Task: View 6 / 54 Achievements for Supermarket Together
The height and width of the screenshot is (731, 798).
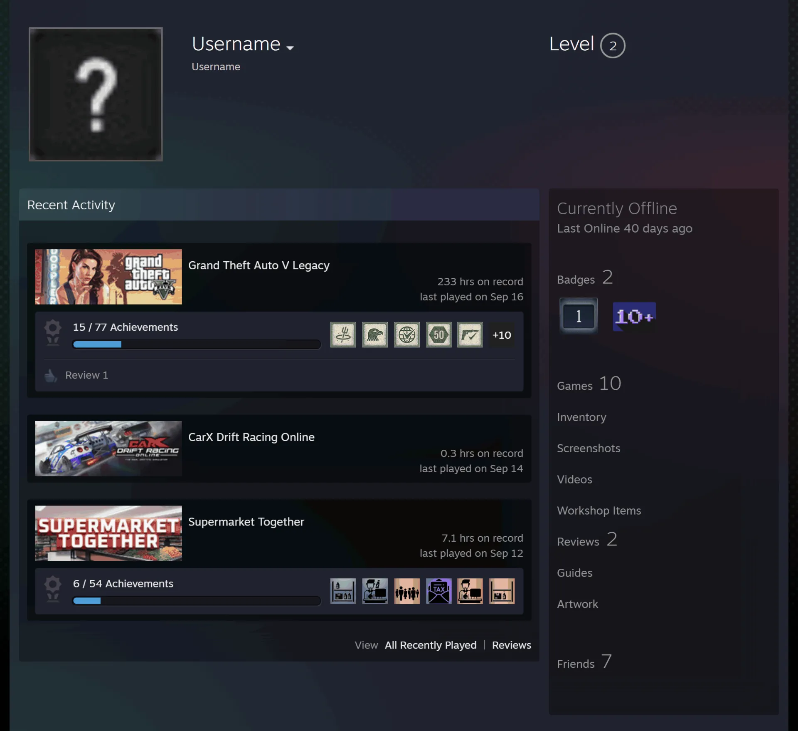Action: point(123,583)
